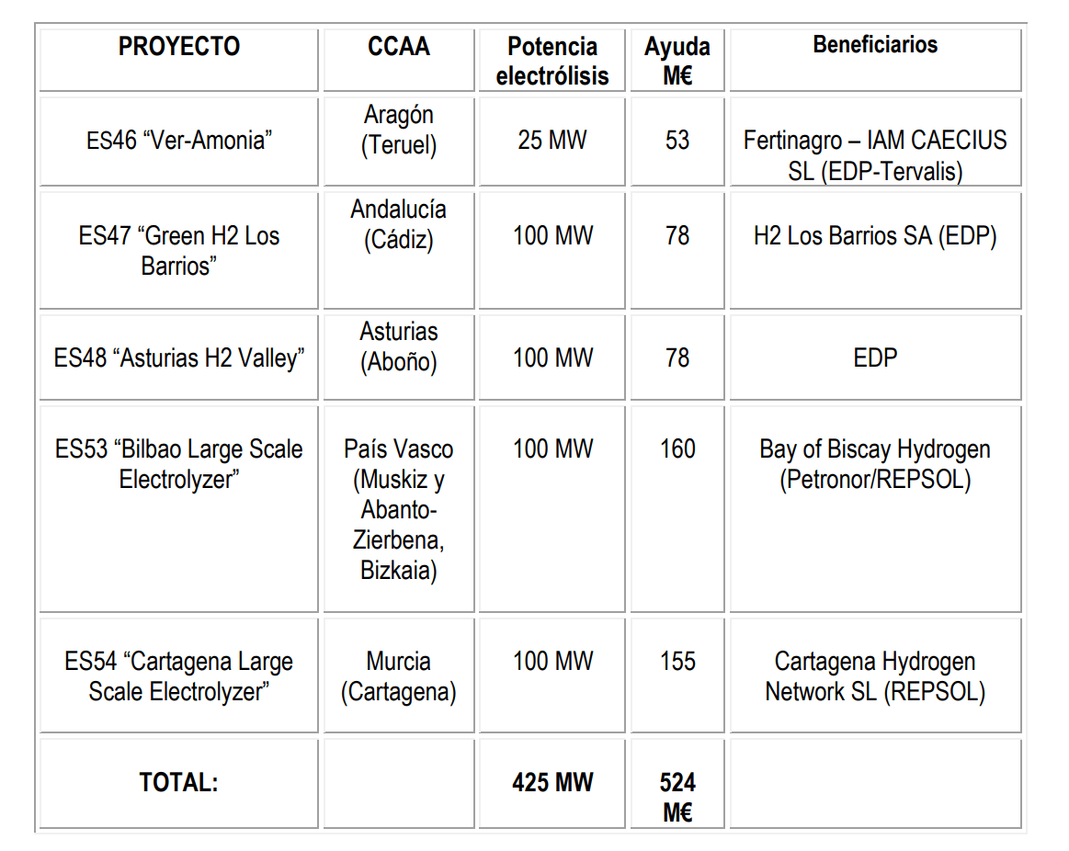This screenshot has width=1069, height=851.
Task: Select the Ayuda M€ header cell
Action: pyautogui.click(x=677, y=60)
